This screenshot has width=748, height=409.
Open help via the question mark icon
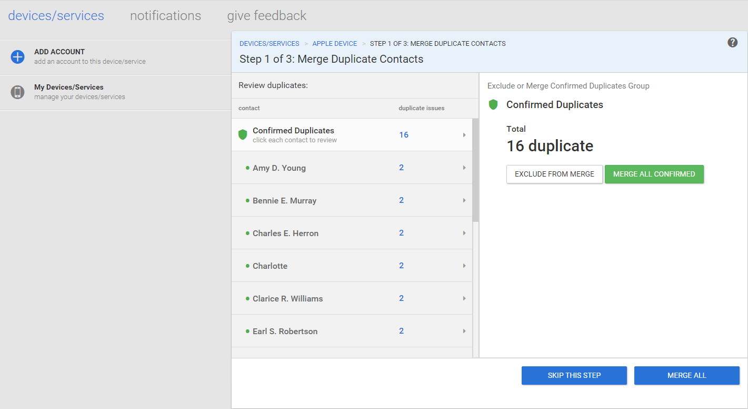(733, 43)
